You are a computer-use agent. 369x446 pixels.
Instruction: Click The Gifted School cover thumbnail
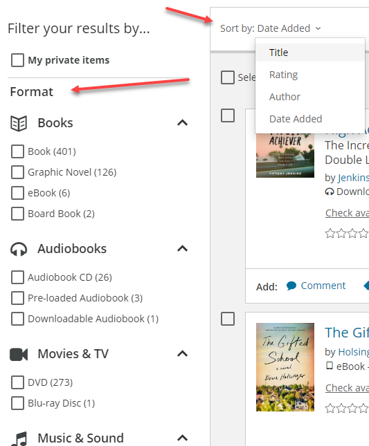coord(285,367)
